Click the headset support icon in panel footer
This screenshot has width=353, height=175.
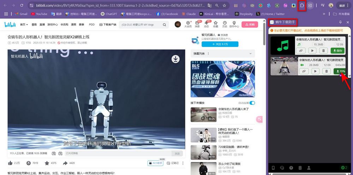(x=282, y=168)
